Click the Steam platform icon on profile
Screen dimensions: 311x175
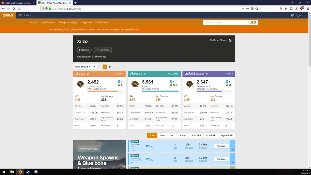230,40
